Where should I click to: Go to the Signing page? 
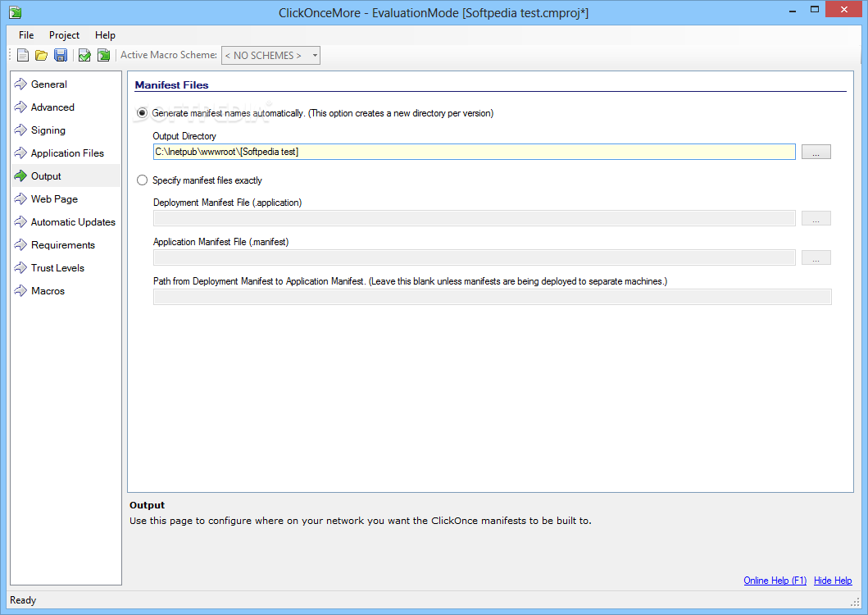pyautogui.click(x=48, y=130)
